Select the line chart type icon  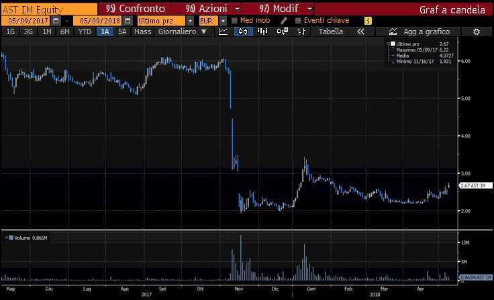[223, 31]
